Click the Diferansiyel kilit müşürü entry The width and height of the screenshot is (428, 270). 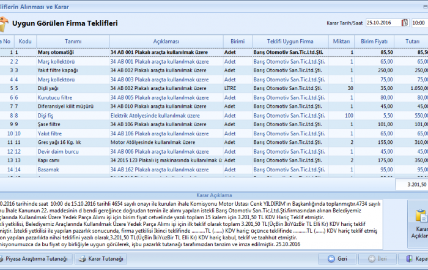[65, 106]
